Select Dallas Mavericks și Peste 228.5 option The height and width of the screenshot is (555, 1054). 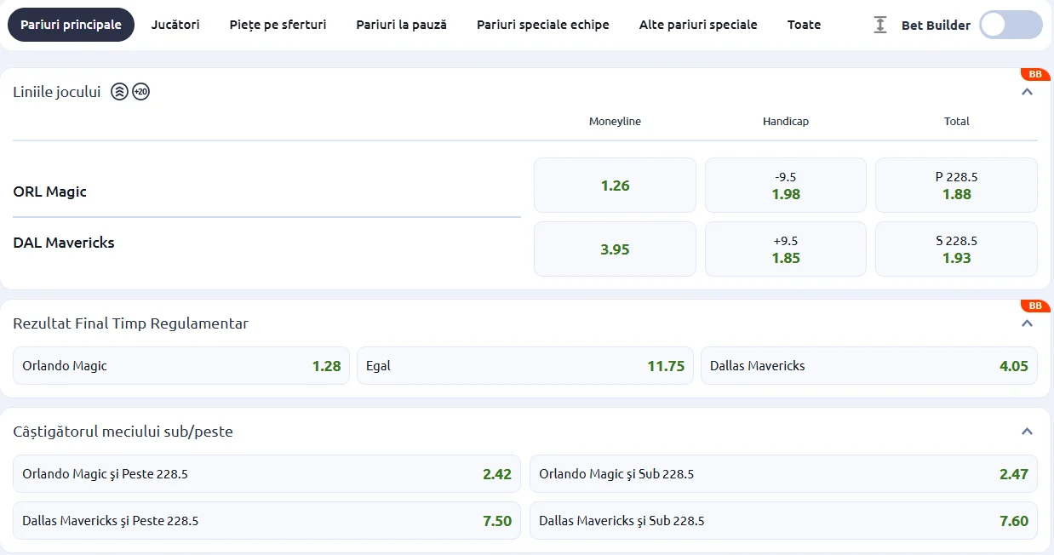coord(266,521)
